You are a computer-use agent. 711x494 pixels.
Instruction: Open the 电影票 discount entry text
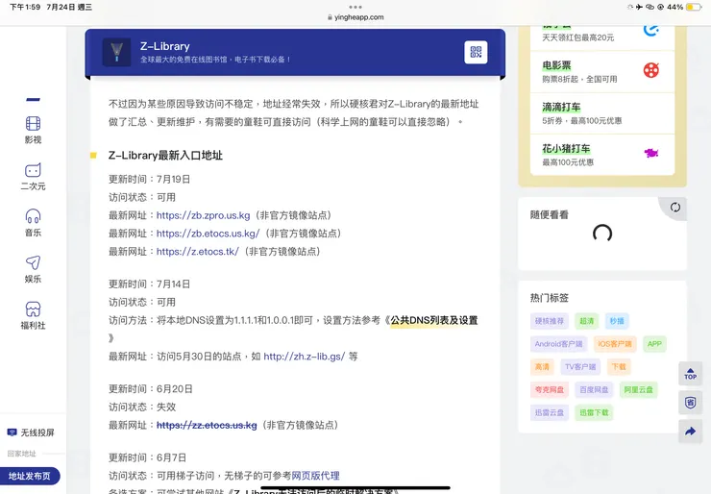579,72
